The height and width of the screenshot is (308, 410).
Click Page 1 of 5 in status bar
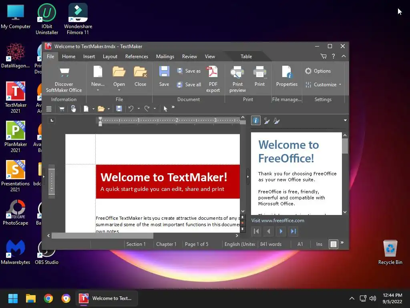click(x=197, y=244)
